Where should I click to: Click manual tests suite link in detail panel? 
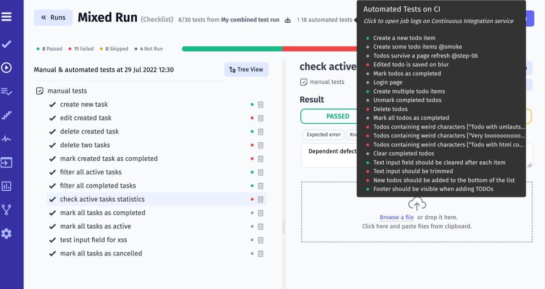pyautogui.click(x=327, y=82)
